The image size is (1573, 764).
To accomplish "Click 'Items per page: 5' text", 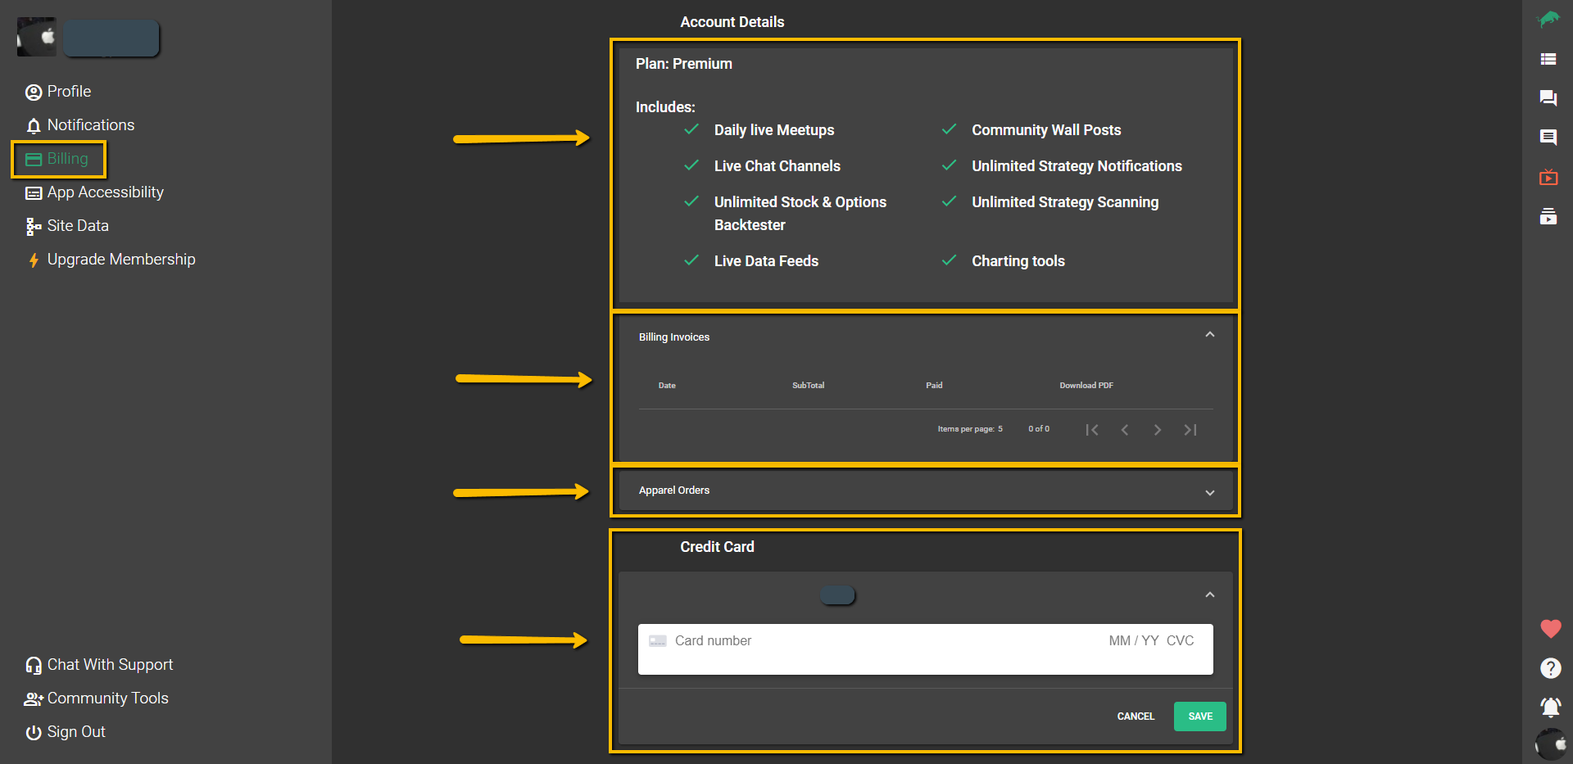I will tap(970, 429).
